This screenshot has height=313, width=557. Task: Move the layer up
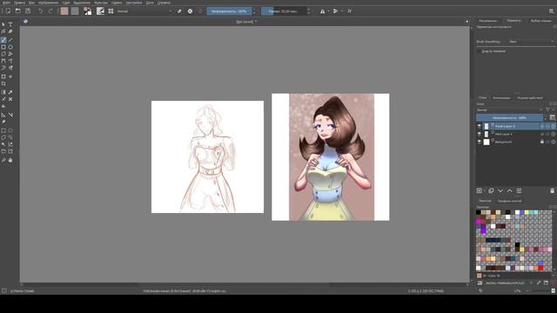coord(509,191)
